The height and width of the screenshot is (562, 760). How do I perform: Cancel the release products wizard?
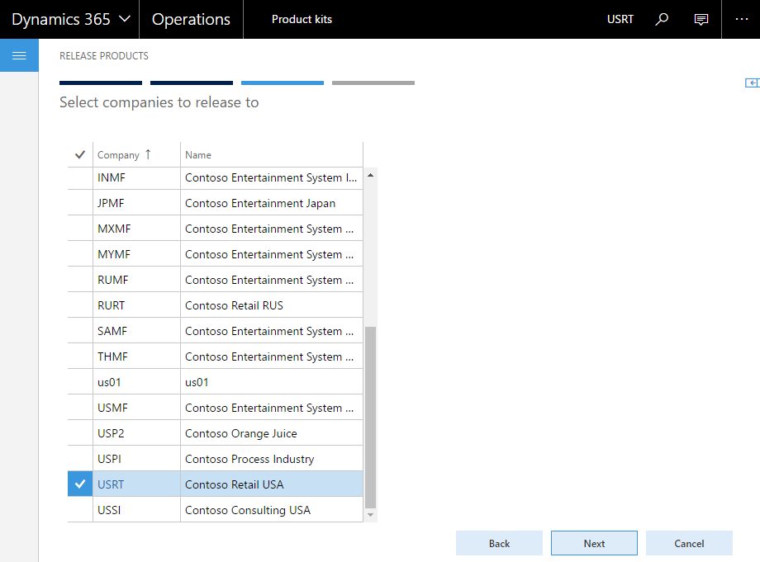click(689, 543)
